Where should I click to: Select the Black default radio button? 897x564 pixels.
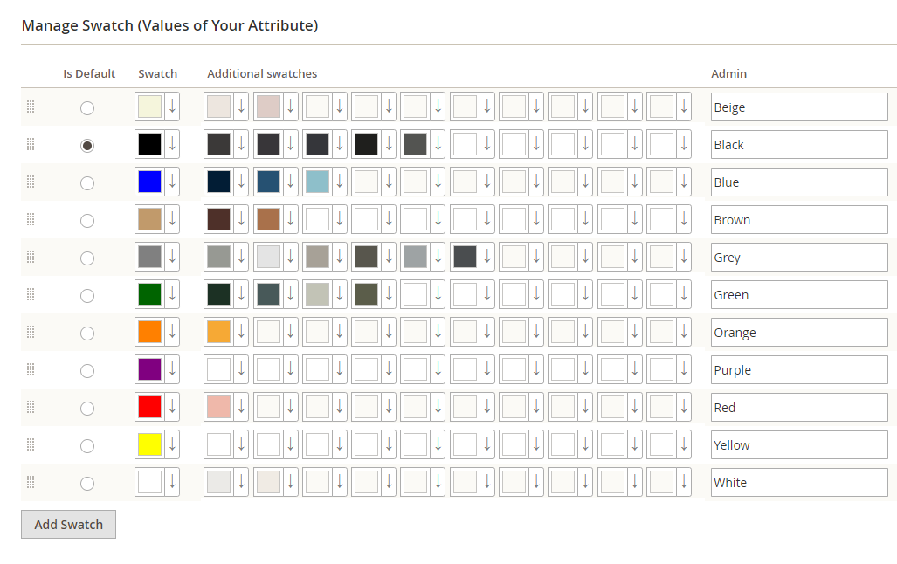pyautogui.click(x=87, y=145)
